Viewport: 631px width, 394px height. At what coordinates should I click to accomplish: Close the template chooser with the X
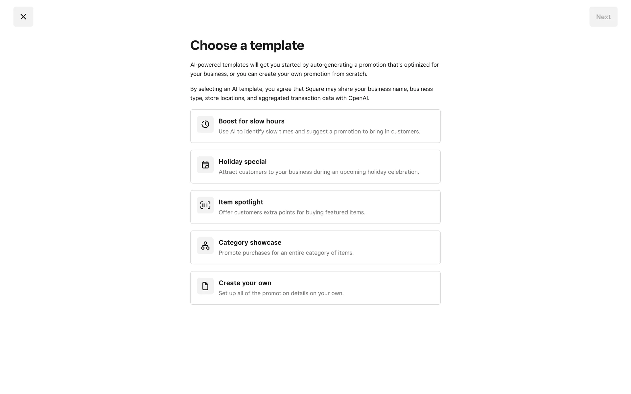click(x=23, y=17)
